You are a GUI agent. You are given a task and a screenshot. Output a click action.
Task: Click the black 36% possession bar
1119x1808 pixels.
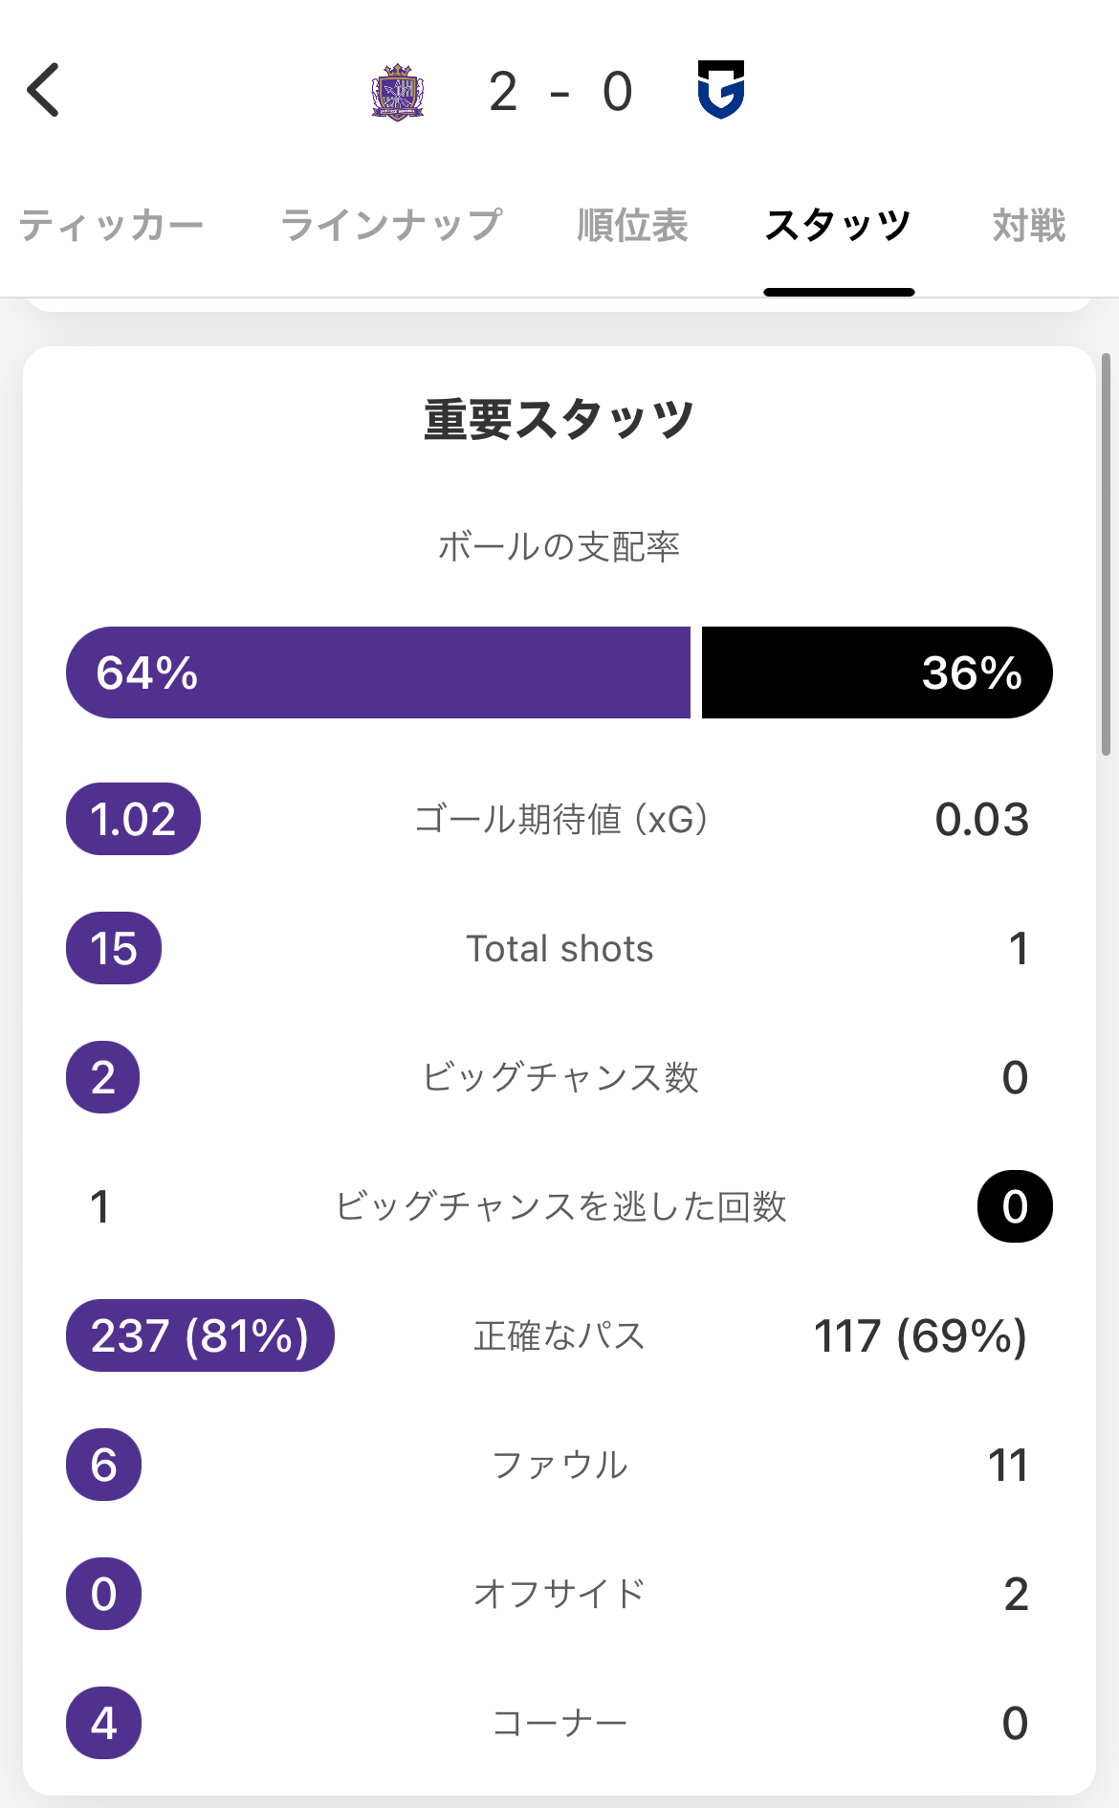(876, 672)
